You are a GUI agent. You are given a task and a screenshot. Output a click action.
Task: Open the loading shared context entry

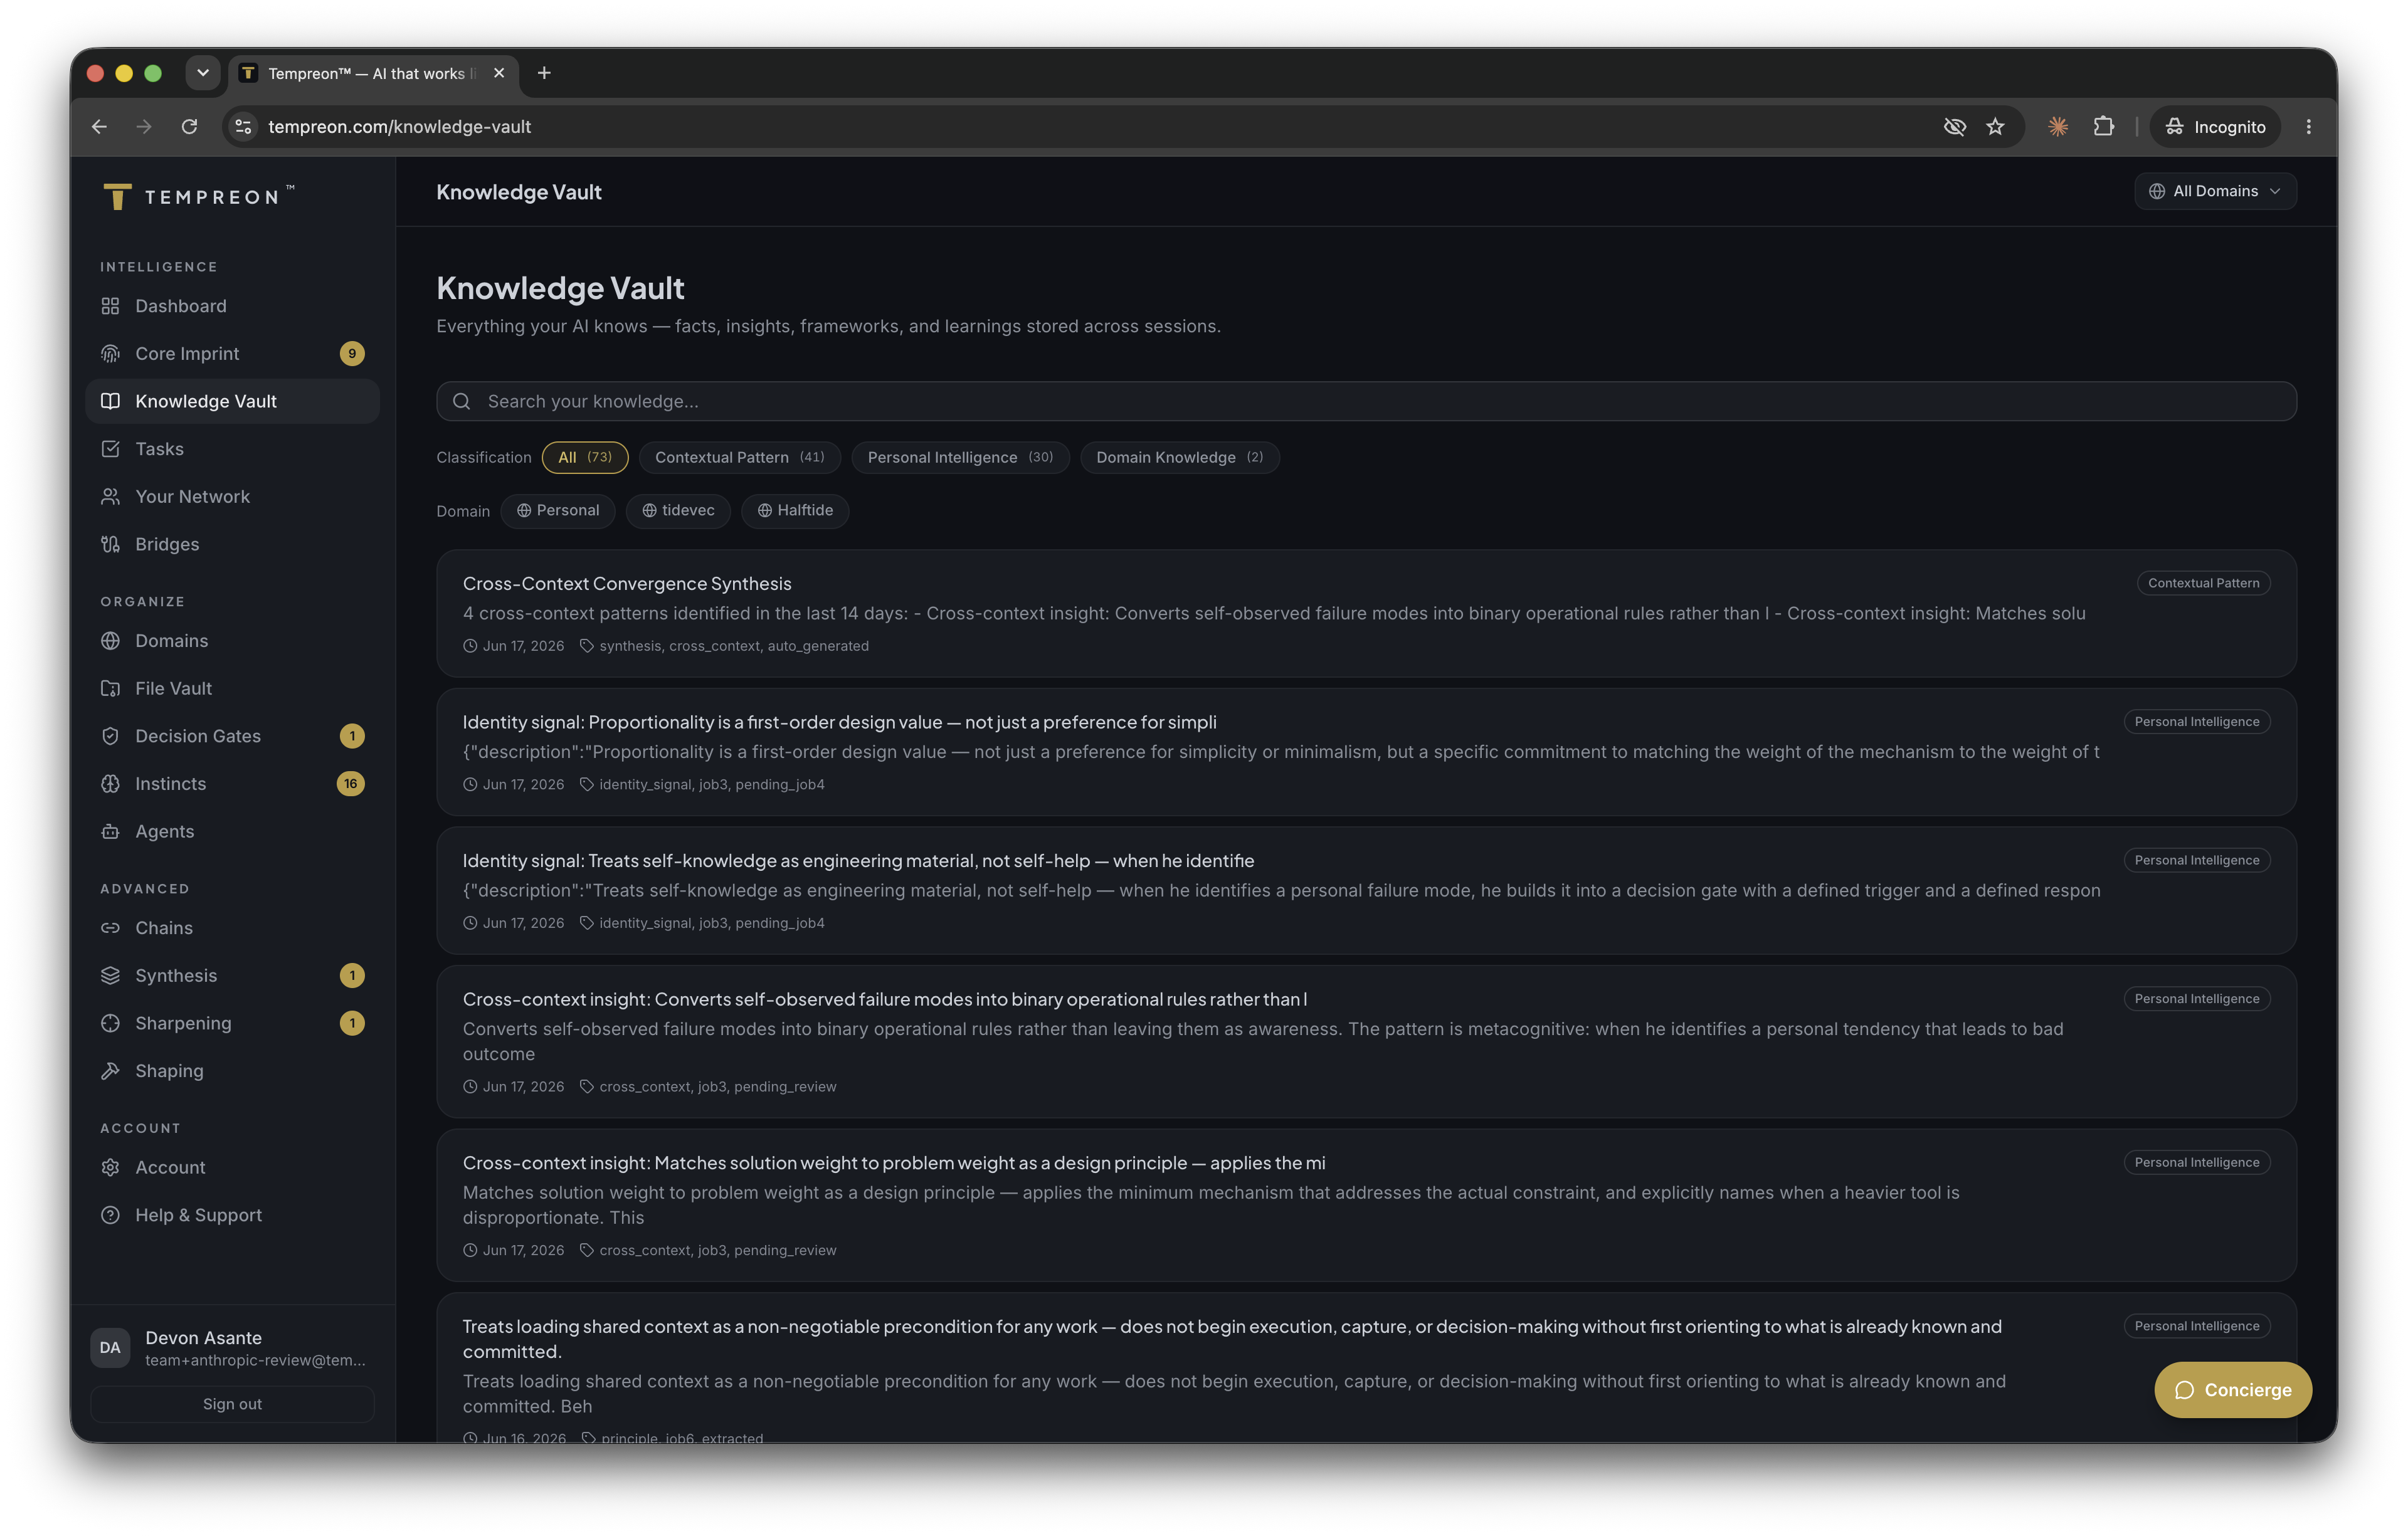coord(1366,1367)
